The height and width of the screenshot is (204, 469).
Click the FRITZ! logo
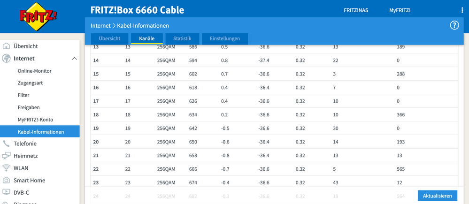pyautogui.click(x=38, y=16)
